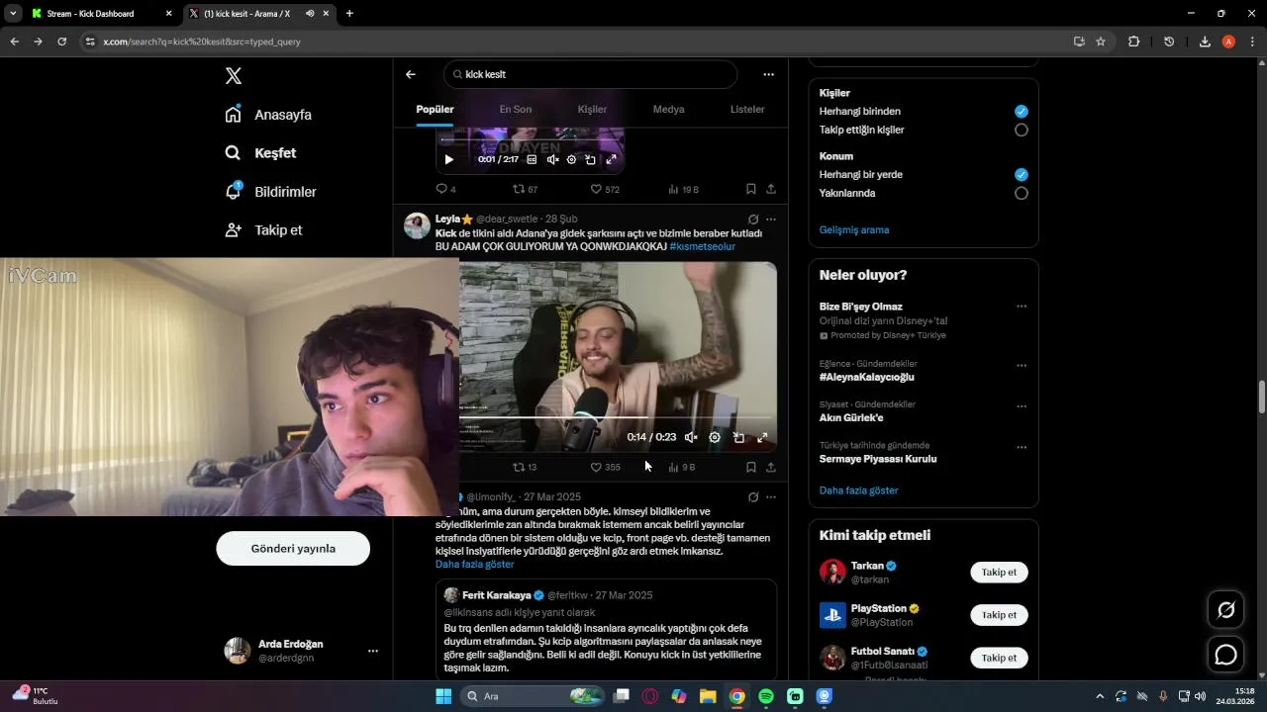This screenshot has width=1267, height=712.
Task: Select 'Takip ettiğin kişiler' radio option
Action: coord(1022,130)
